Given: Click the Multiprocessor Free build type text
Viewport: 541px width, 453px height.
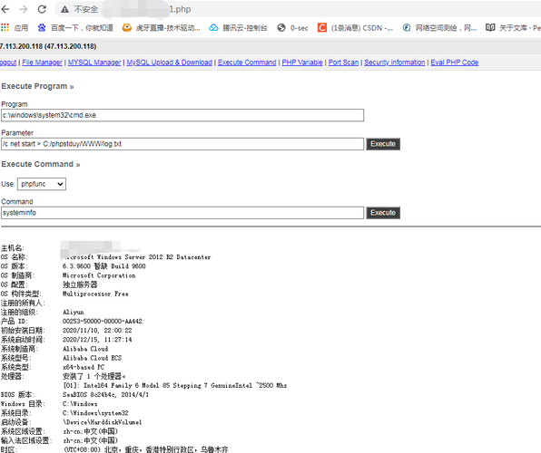Looking at the screenshot, I should point(95,294).
